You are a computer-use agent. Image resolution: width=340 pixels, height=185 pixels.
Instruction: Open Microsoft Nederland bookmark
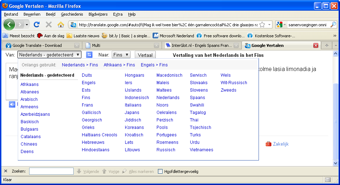173,36
